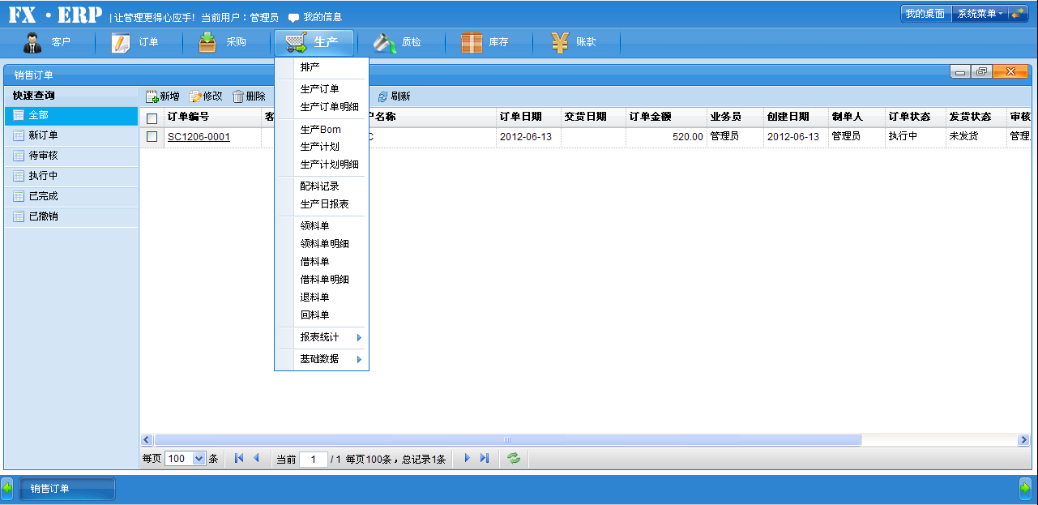Image resolution: width=1038 pixels, height=505 pixels.
Task: Click the 我的信息 speech bubble icon
Action: tap(293, 17)
